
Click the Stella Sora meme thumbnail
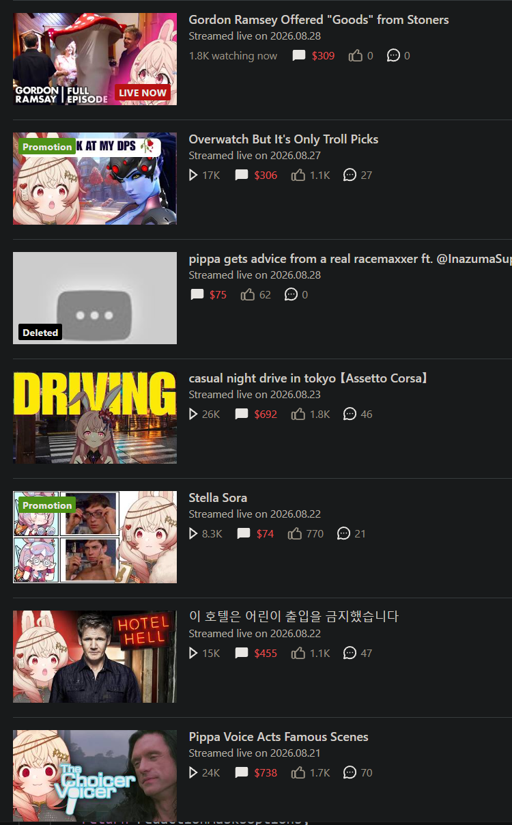[x=95, y=537]
